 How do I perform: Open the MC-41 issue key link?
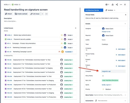9,48
